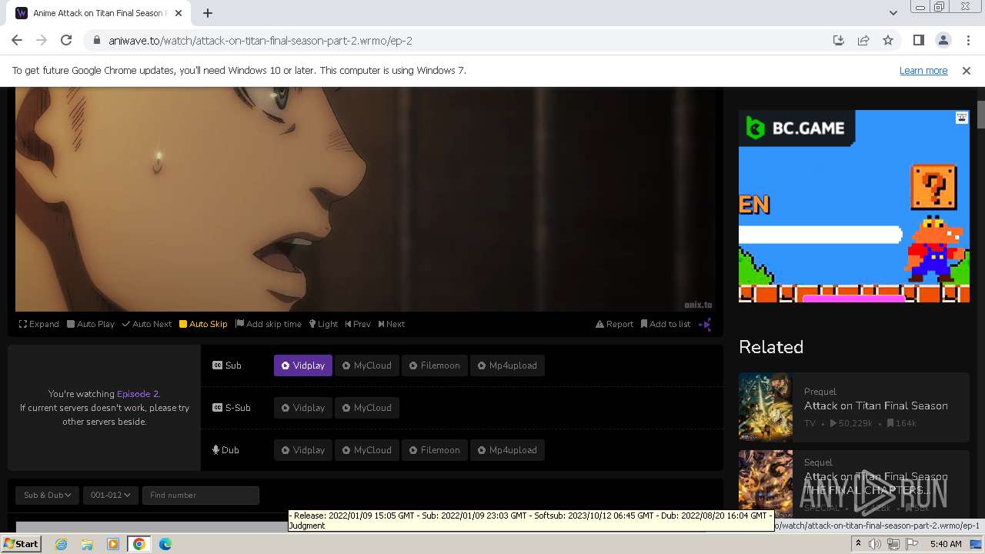Toggle Auto Play checkbox
Screen dimensions: 985x554
click(91, 324)
